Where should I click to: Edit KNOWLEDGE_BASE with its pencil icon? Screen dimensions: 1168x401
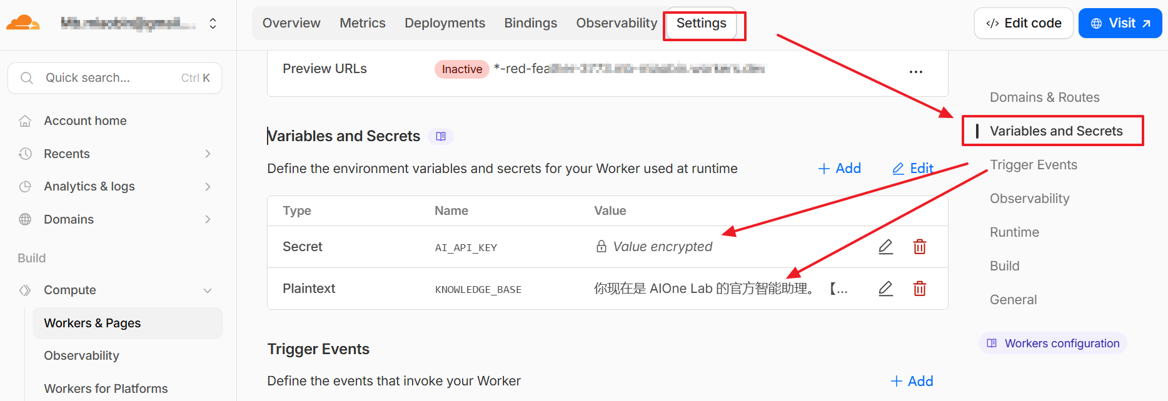click(x=885, y=289)
